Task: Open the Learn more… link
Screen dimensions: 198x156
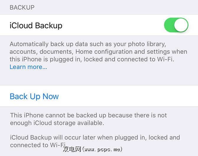Action: 28,67
